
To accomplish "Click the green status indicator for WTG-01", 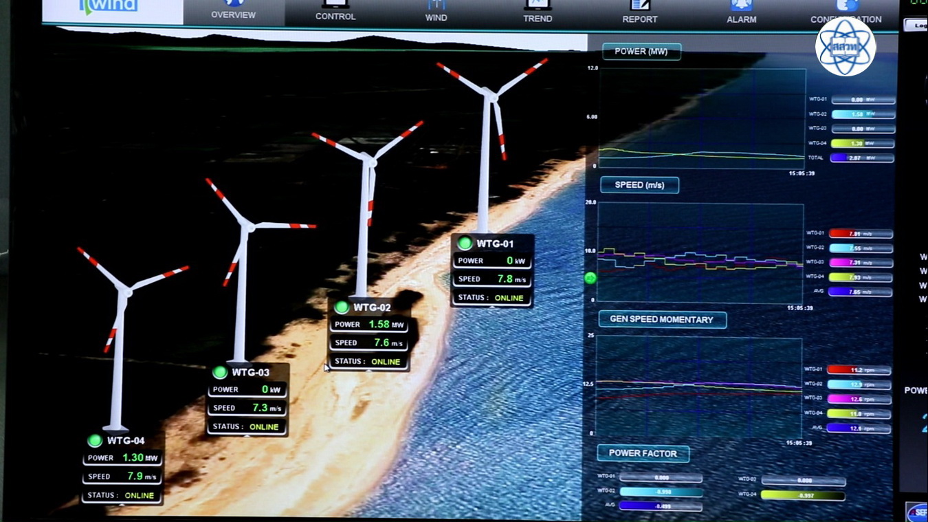I will 465,243.
